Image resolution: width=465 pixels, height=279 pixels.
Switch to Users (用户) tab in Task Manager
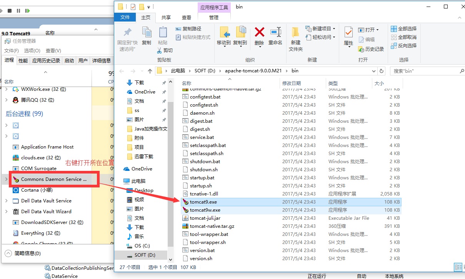pyautogui.click(x=83, y=61)
